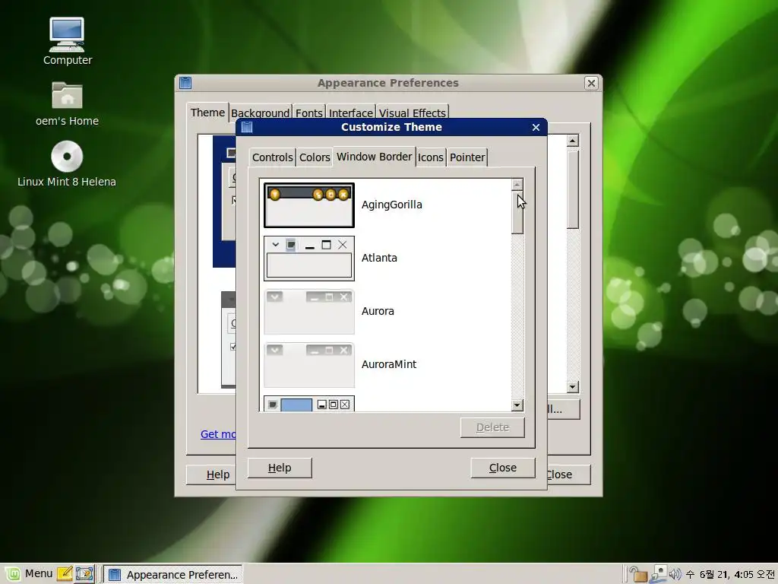Switch to the Pointer tab
The height and width of the screenshot is (584, 778).
467,157
